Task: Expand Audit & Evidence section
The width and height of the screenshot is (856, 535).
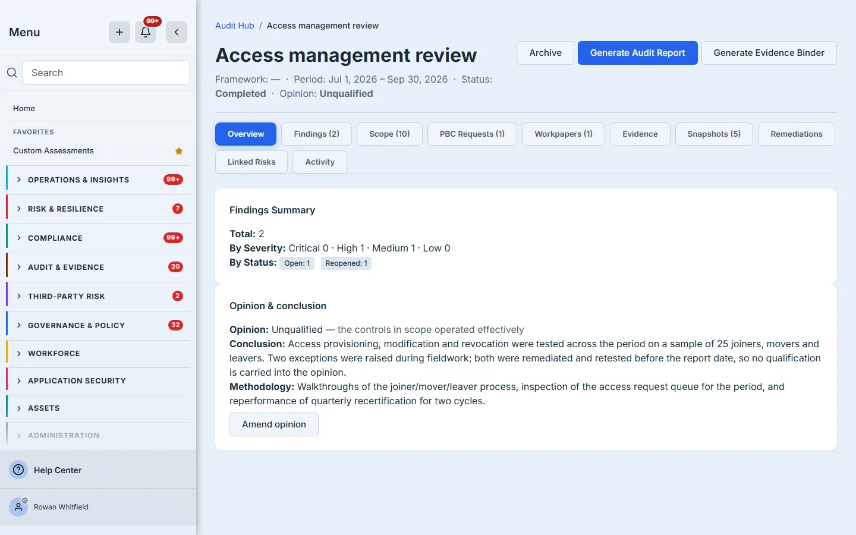Action: pyautogui.click(x=98, y=267)
